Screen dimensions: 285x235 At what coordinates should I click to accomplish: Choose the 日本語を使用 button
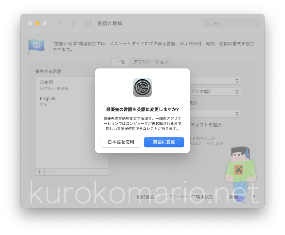(x=121, y=142)
